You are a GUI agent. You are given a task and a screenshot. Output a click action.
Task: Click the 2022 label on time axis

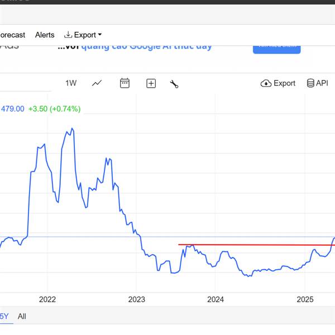tap(47, 299)
